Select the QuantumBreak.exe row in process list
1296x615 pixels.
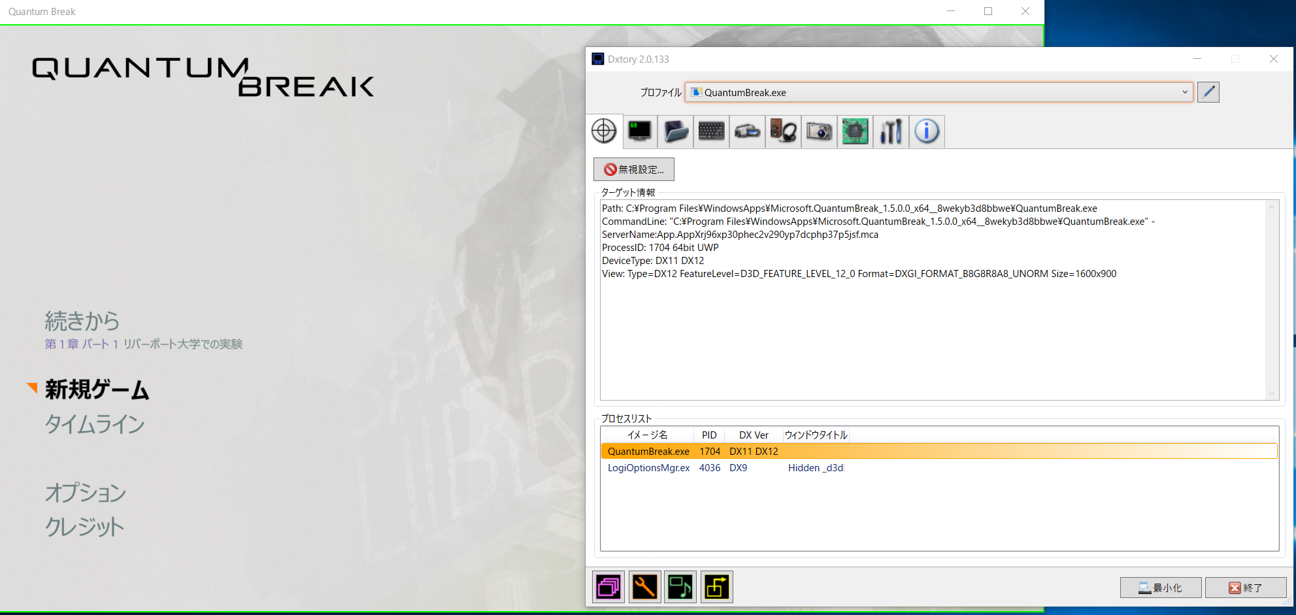(x=939, y=451)
